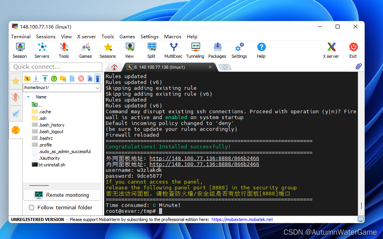Refresh the SFTP file listing

[54, 78]
